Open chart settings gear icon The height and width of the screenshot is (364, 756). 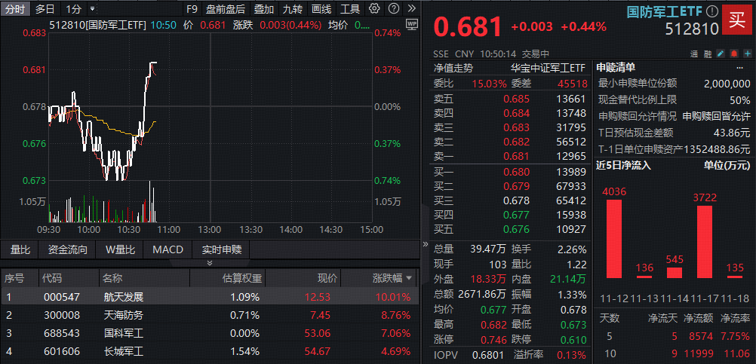tap(376, 9)
